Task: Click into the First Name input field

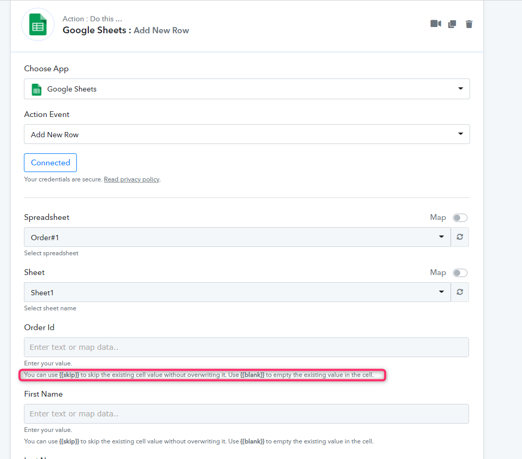Action: (246, 414)
